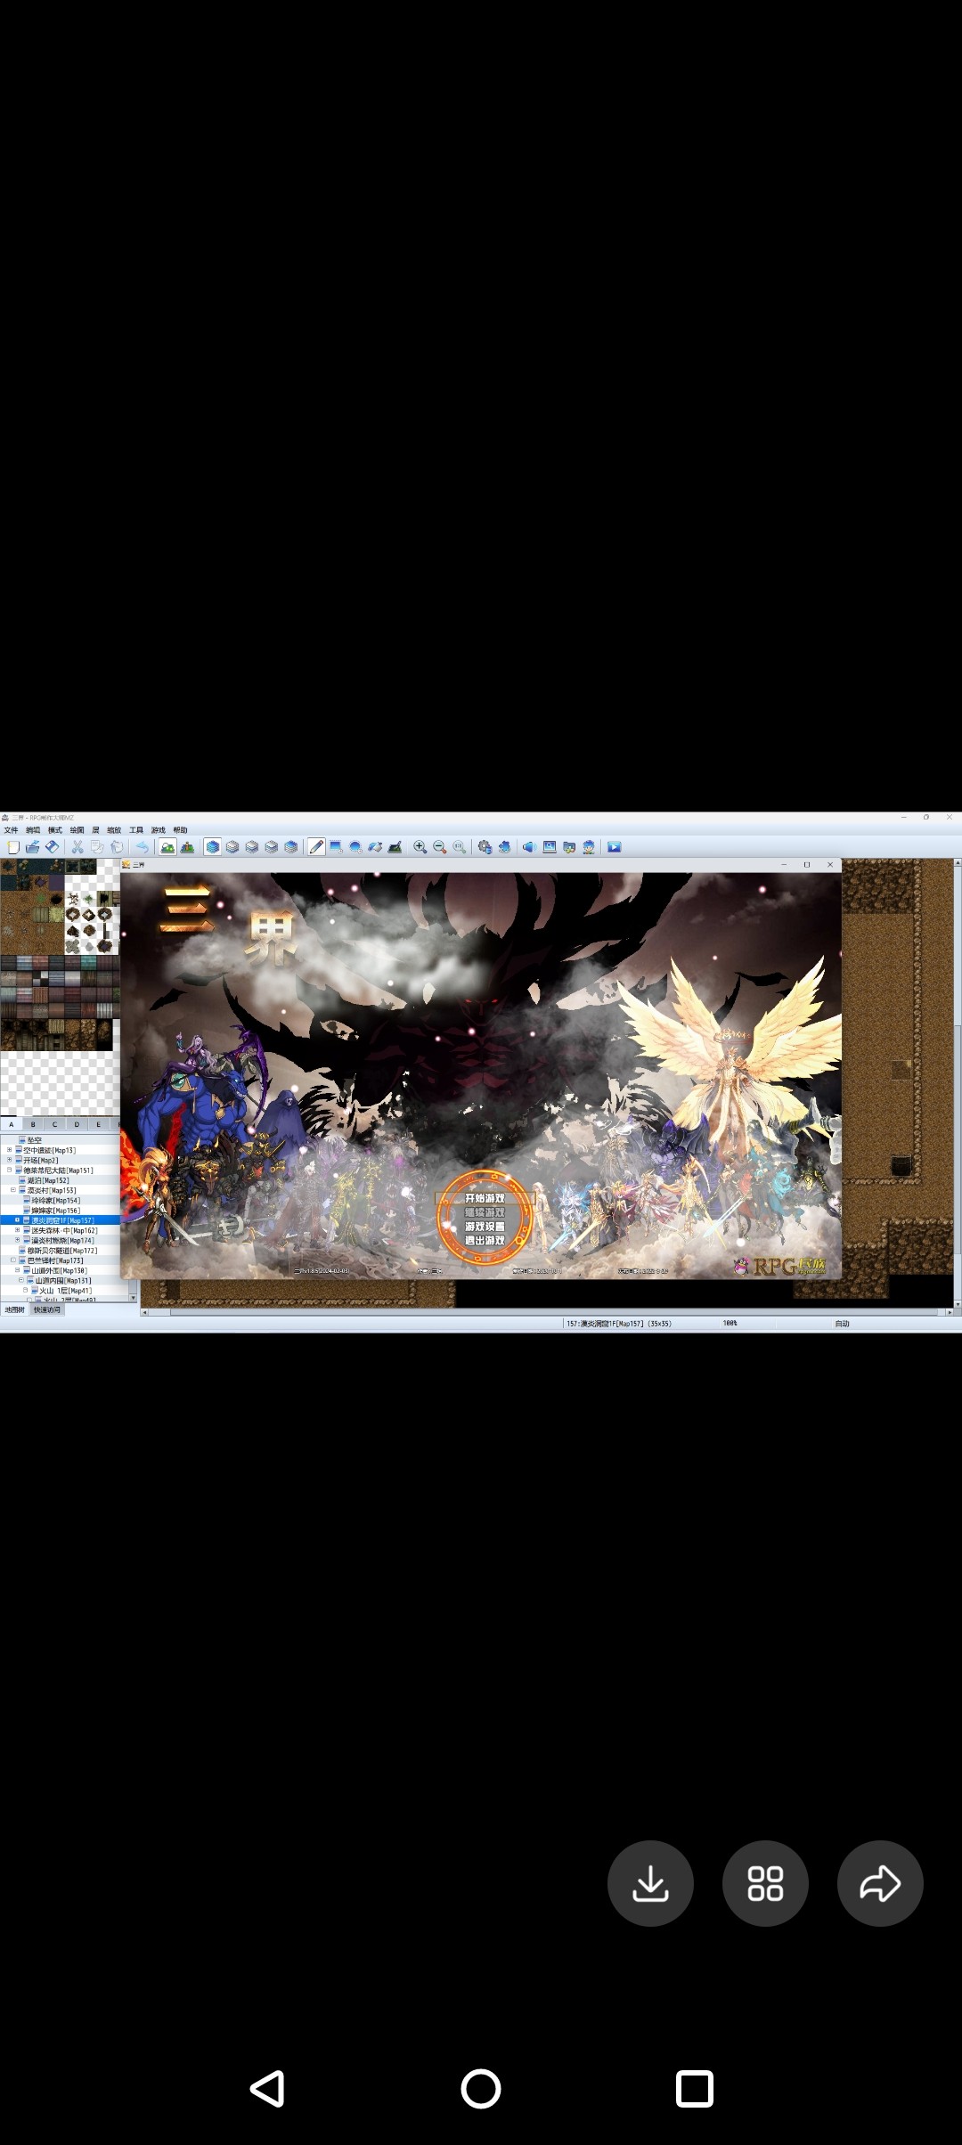Screen dimensions: 962x2145
Task: Select the third layer toolbar icon
Action: [x=252, y=847]
